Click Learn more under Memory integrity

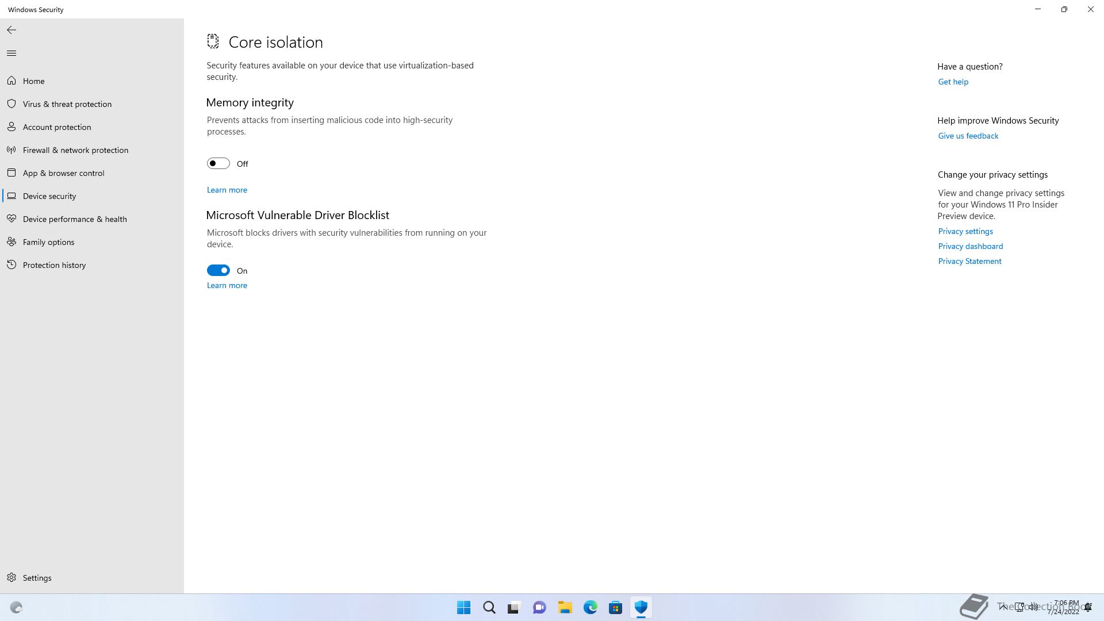coord(227,190)
